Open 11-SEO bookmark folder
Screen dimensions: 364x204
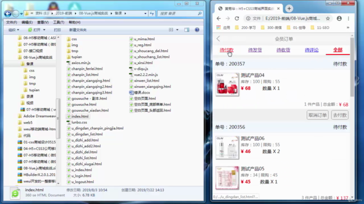[x=320, y=28]
